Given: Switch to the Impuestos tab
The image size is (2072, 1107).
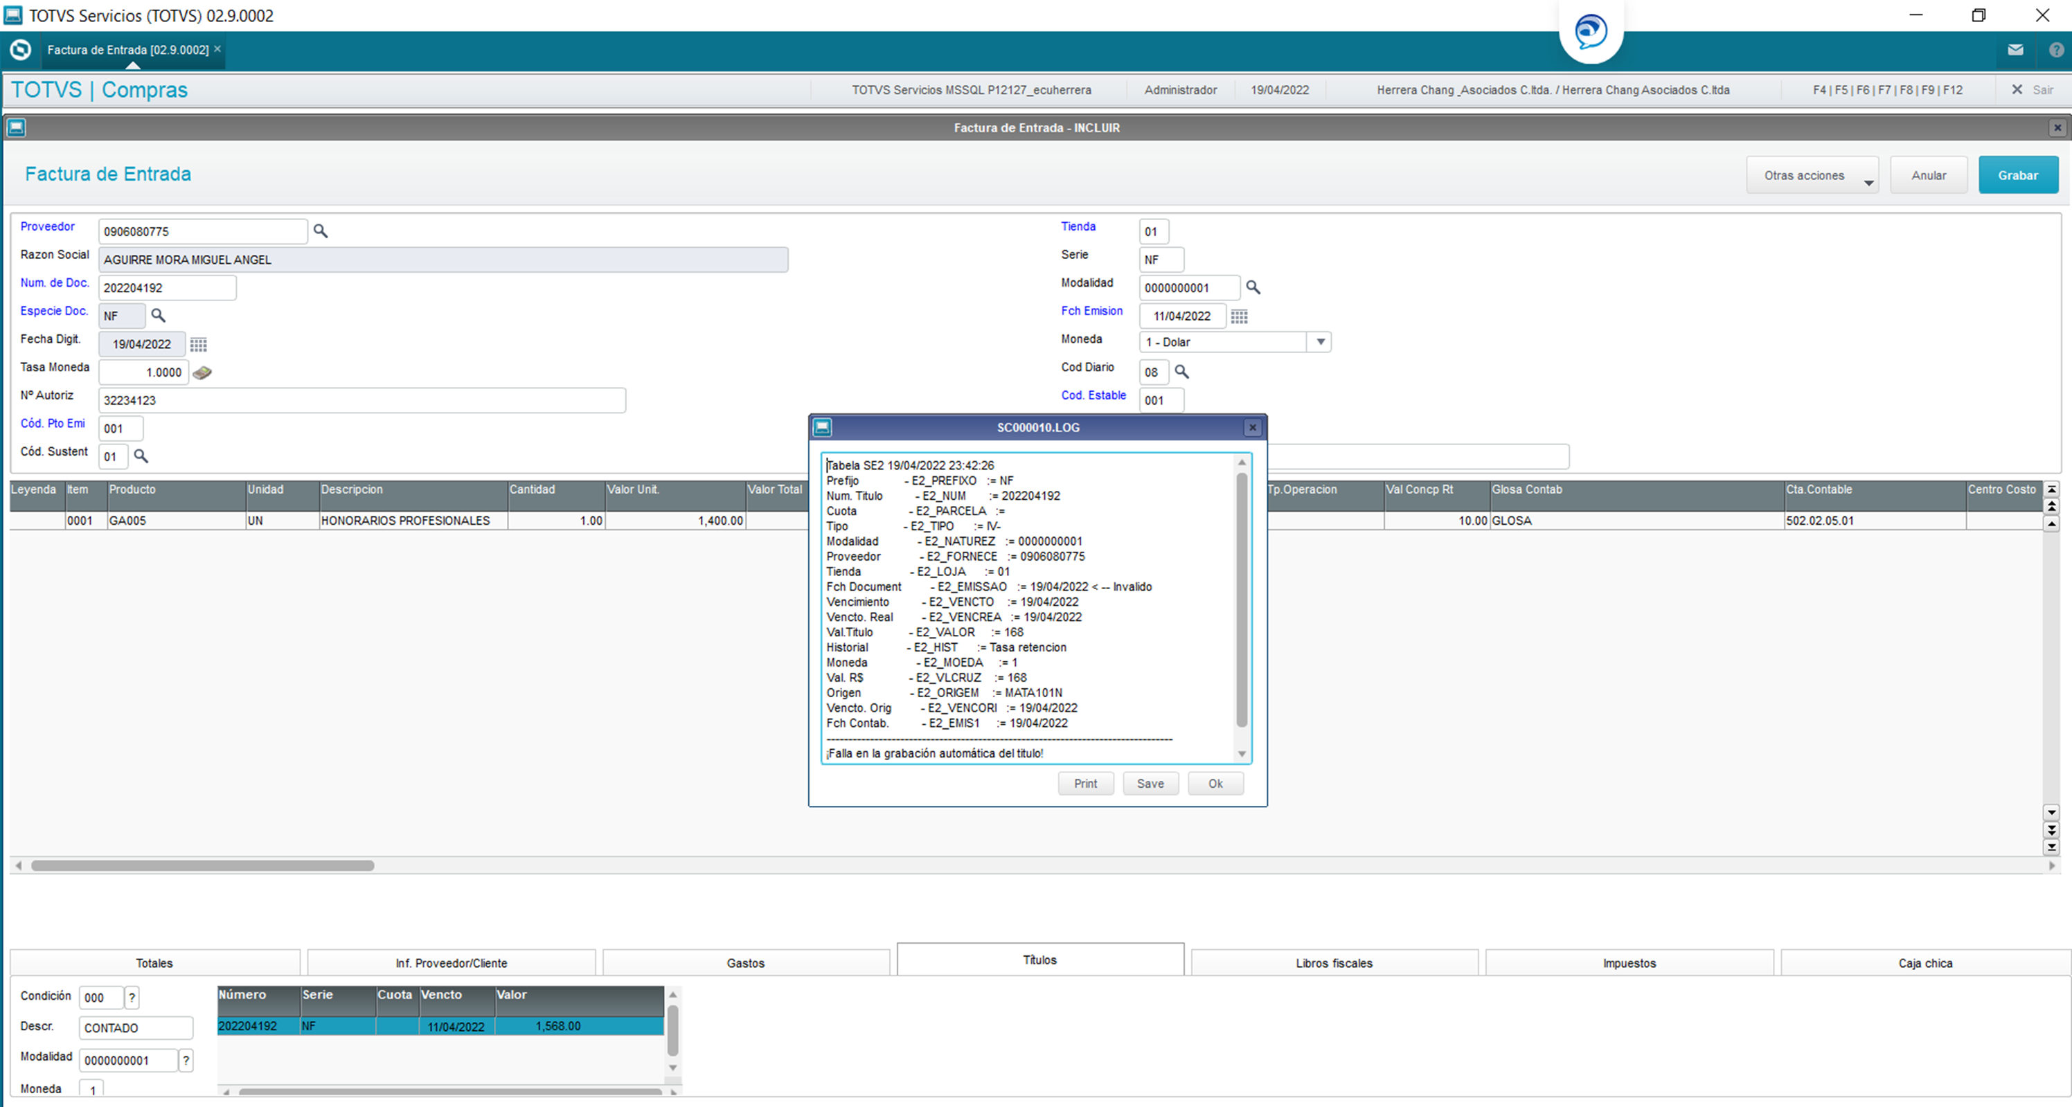Looking at the screenshot, I should pyautogui.click(x=1629, y=963).
